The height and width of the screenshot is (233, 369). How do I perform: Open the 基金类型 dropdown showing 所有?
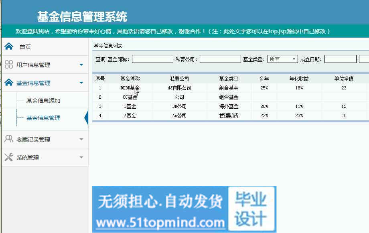283,59
